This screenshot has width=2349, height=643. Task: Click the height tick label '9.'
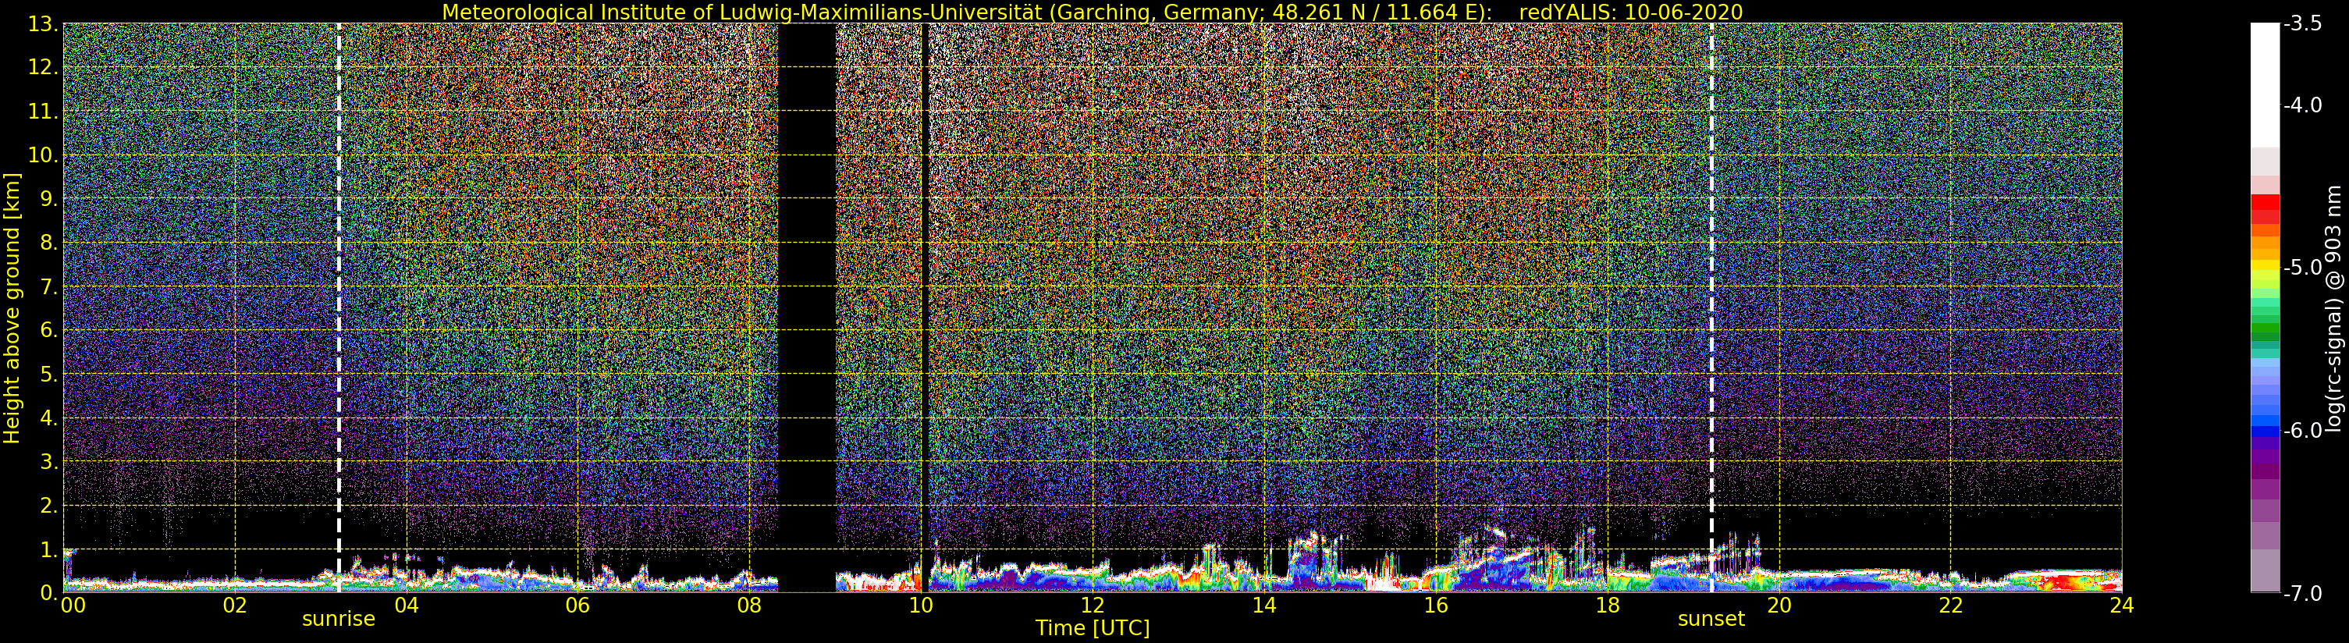49,199
